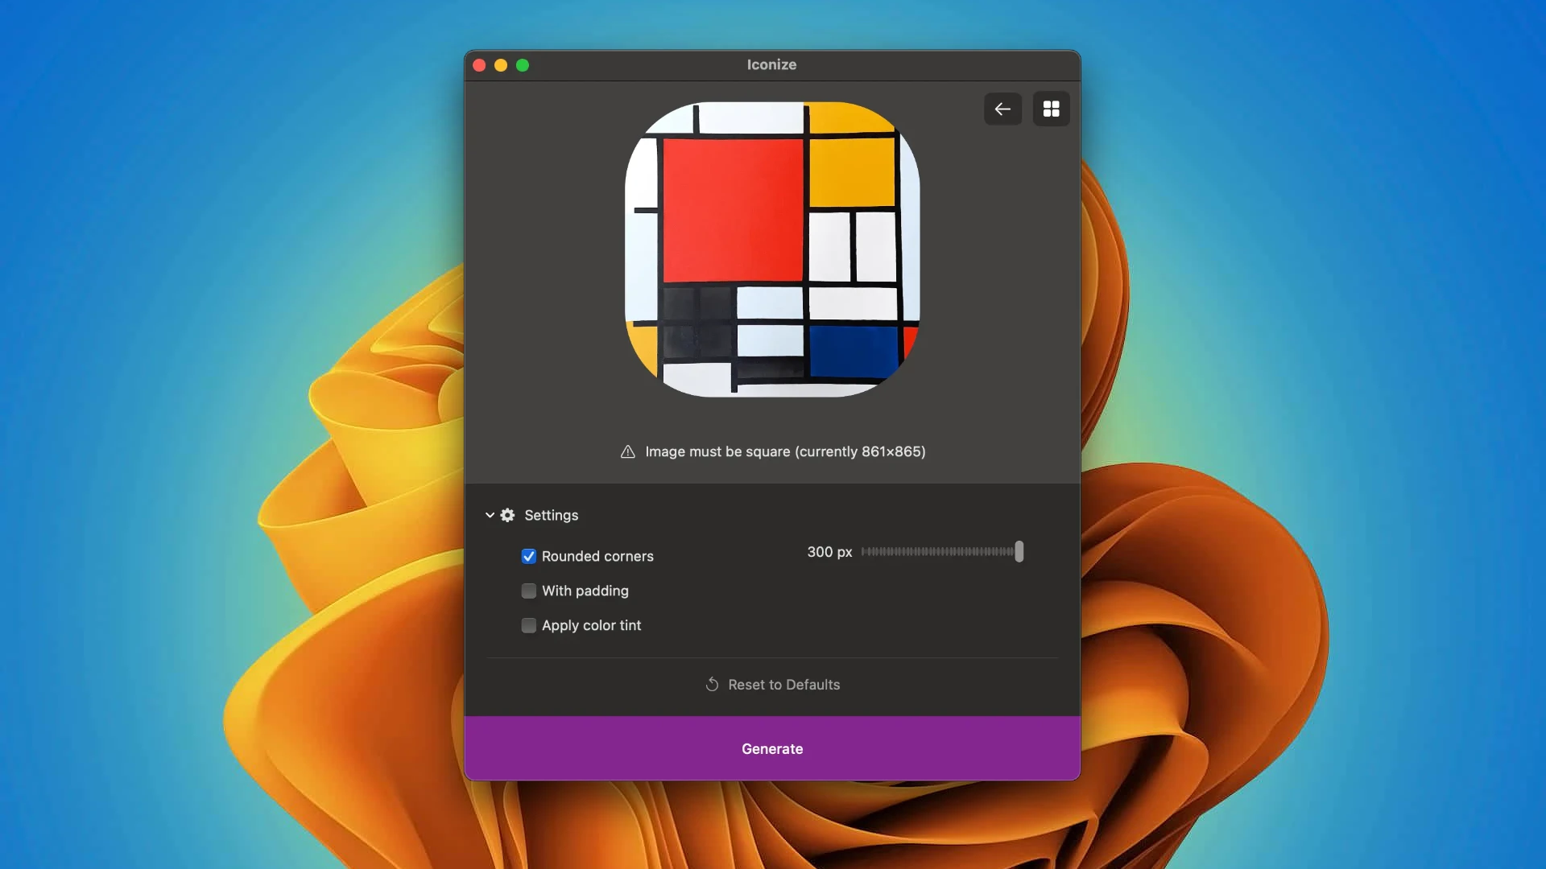Click the corner radius slider handle
Viewport: 1546px width, 869px height.
pos(1019,551)
